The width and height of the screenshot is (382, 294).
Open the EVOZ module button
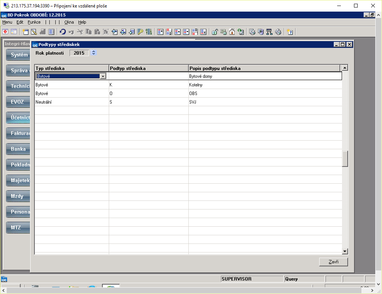click(18, 102)
